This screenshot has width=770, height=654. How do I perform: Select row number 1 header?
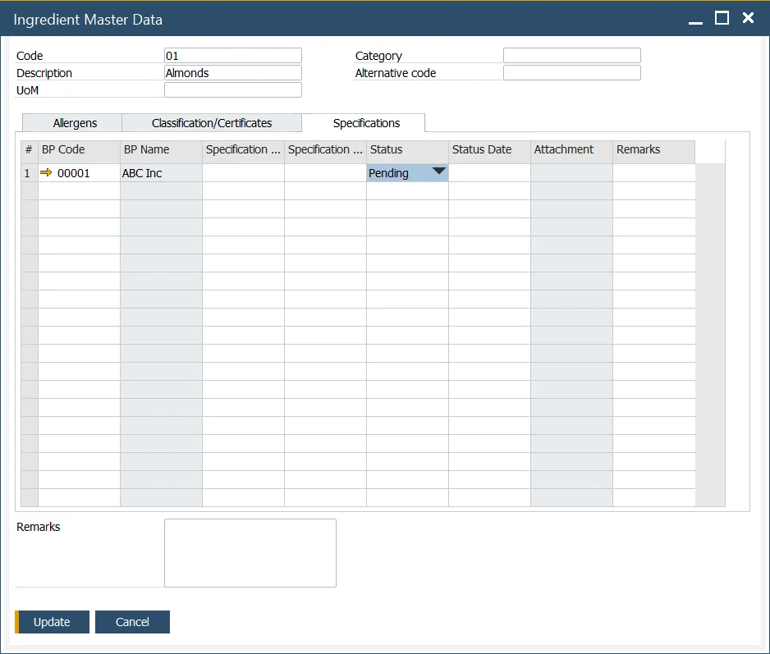(x=29, y=173)
